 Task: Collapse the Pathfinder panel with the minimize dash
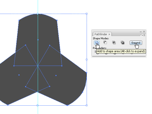pyautogui.click(x=141, y=31)
